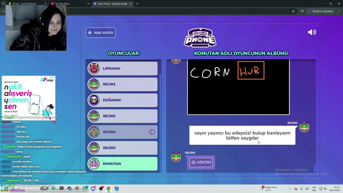Select player SELİM2 in the list
The height and width of the screenshot is (193, 343).
tap(123, 116)
